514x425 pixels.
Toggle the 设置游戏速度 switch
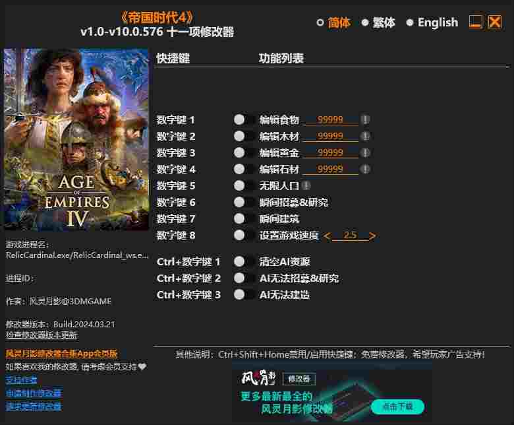244,236
